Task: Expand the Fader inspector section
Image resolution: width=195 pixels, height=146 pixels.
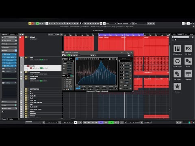Action: pos(9,105)
